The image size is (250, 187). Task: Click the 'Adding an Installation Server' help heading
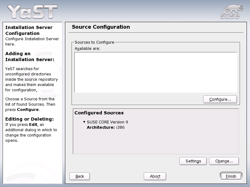click(x=30, y=56)
